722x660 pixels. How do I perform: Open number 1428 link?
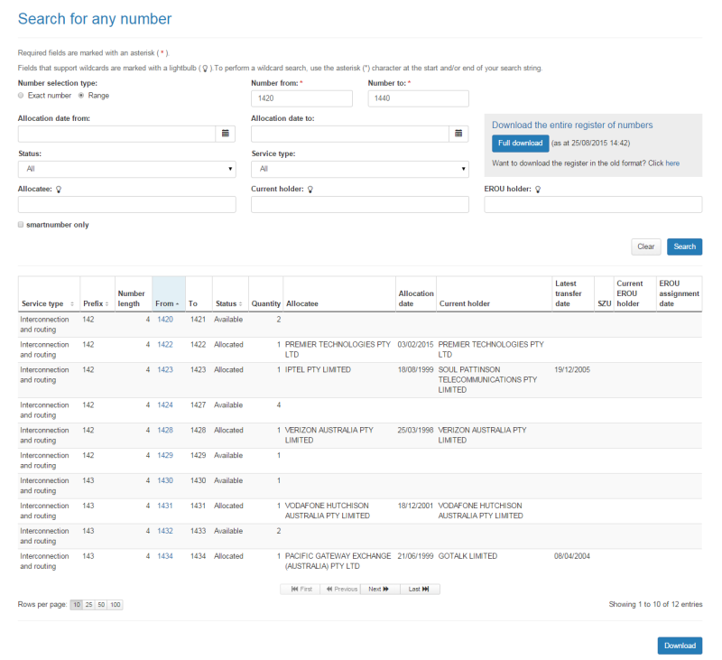coord(165,430)
